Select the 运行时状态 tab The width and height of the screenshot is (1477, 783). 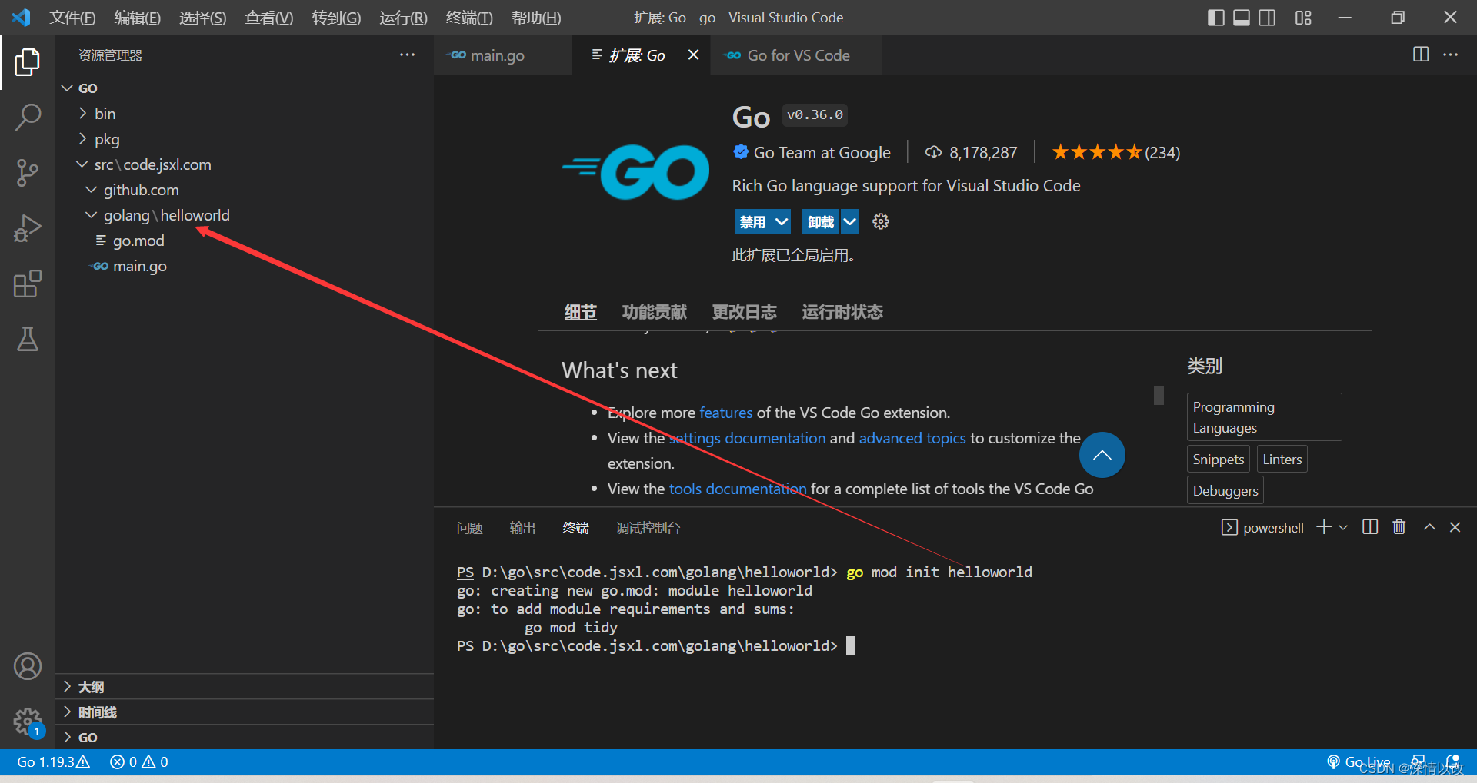click(842, 312)
